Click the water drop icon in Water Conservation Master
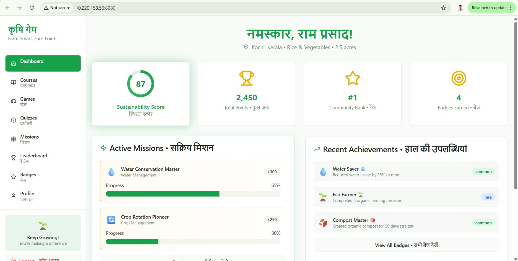This screenshot has height=261, width=518. coord(111,172)
